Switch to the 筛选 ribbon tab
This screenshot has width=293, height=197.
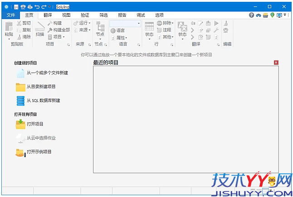pyautogui.click(x=103, y=15)
